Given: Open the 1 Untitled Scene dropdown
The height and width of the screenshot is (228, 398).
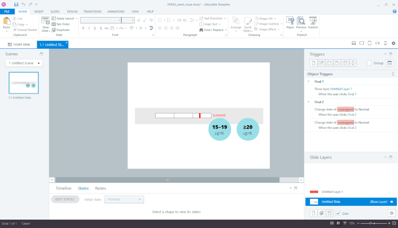Looking at the screenshot, I should click(24, 63).
